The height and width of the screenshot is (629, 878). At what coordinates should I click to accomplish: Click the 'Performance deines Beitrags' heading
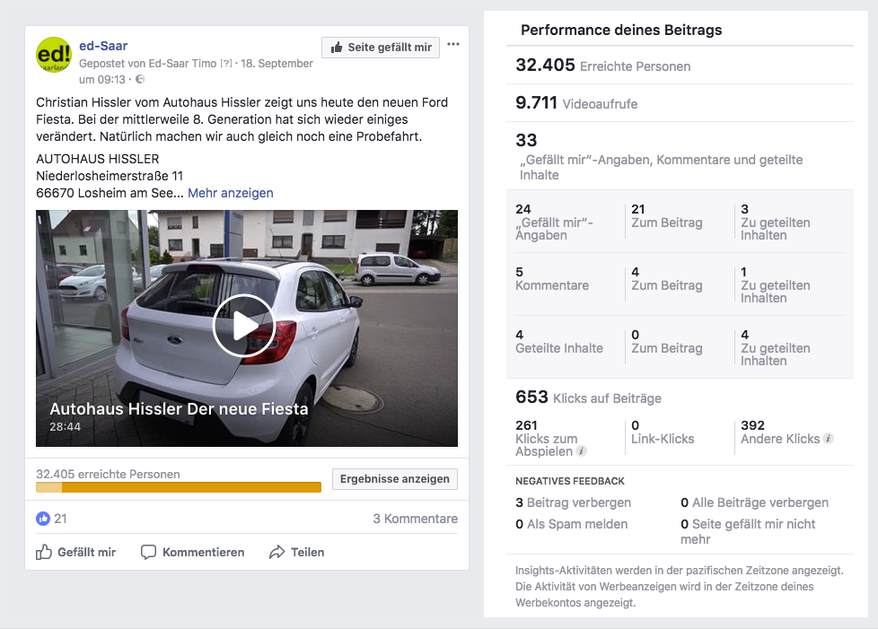click(621, 30)
